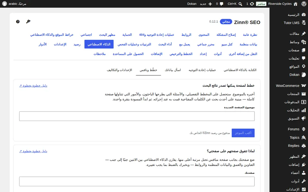The height and width of the screenshot is (192, 308).
Task: Open الرئيسية dashboard icon in sidebar
Action: (x=304, y=15)
